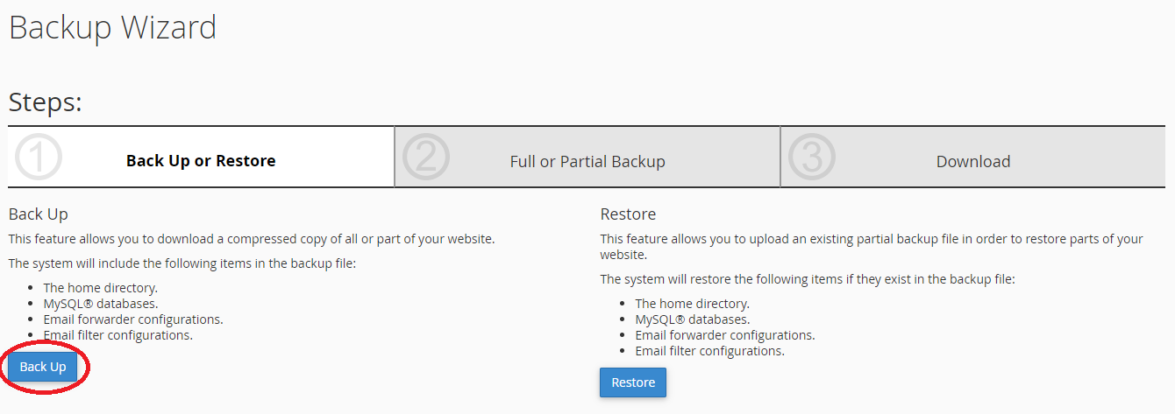Click the Restore section heading
Screen dimensions: 1175x414
(x=628, y=214)
